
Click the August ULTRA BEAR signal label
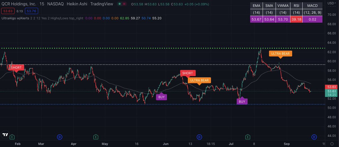280,53
